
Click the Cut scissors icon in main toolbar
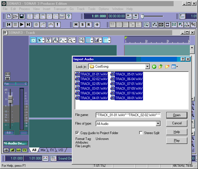[30, 16]
